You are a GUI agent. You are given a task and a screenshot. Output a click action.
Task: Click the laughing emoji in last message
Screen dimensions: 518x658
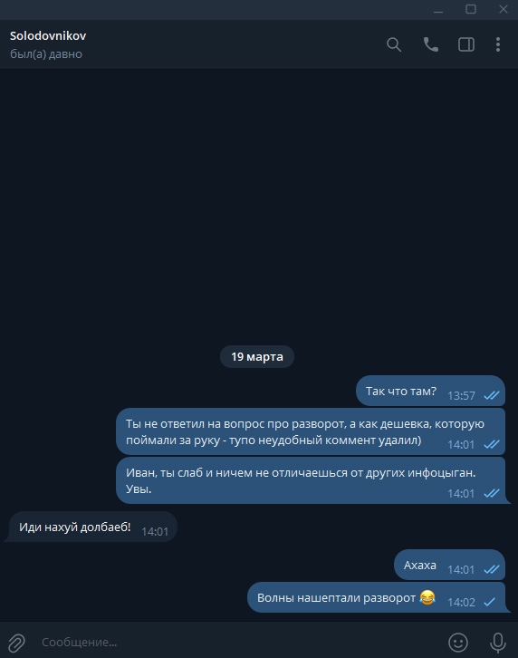(x=427, y=597)
